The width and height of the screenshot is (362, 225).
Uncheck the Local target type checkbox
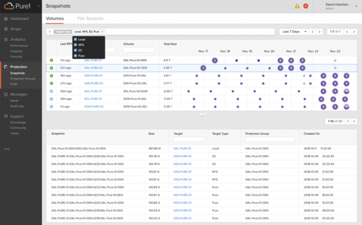click(x=75, y=40)
